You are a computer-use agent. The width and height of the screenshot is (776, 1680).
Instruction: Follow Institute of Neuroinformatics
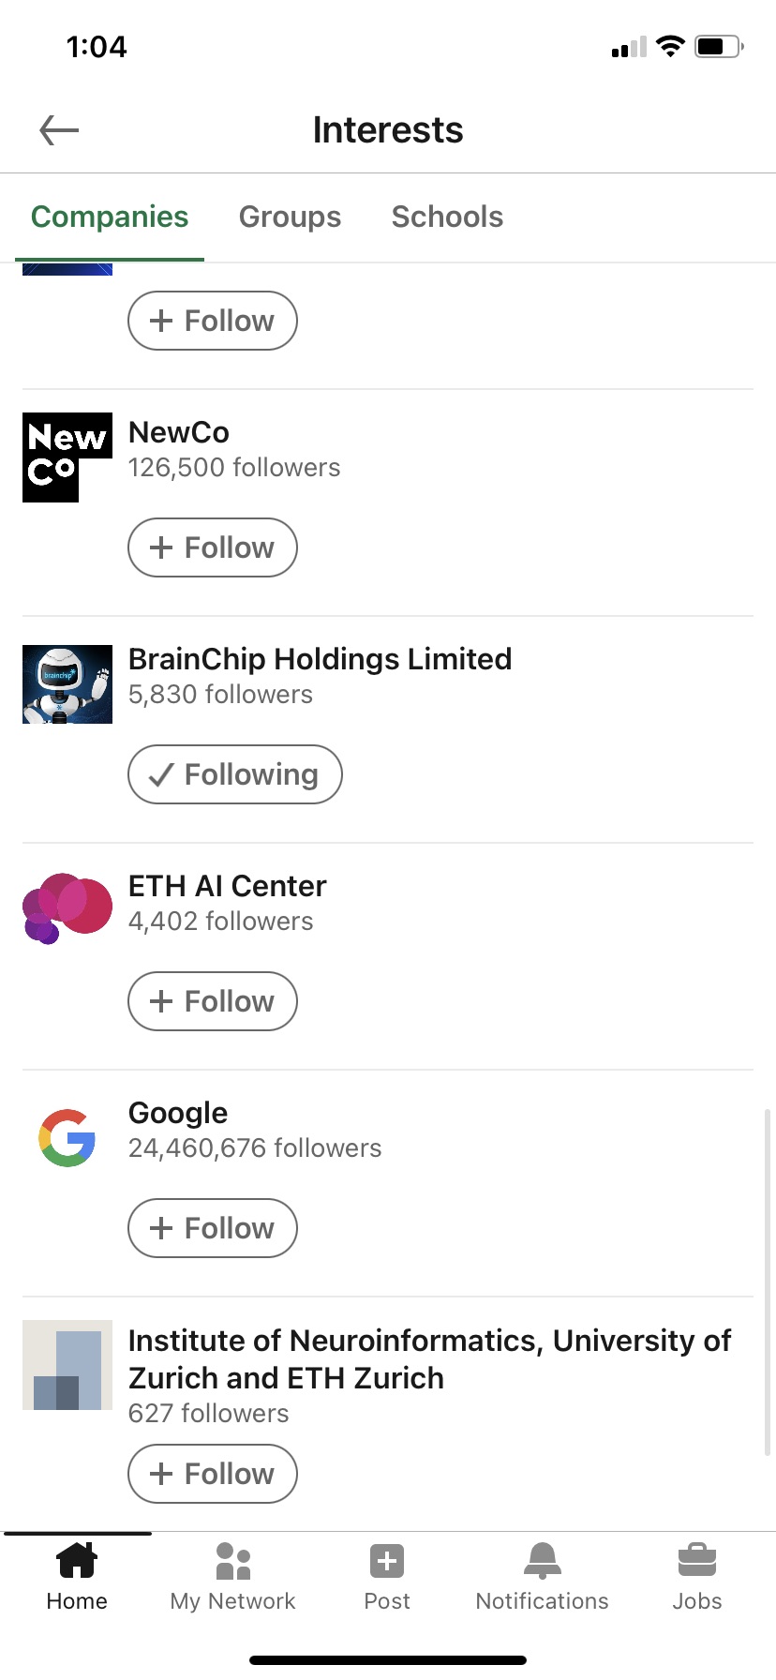[x=213, y=1474]
